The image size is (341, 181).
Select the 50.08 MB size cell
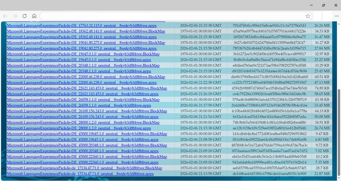[322, 117]
